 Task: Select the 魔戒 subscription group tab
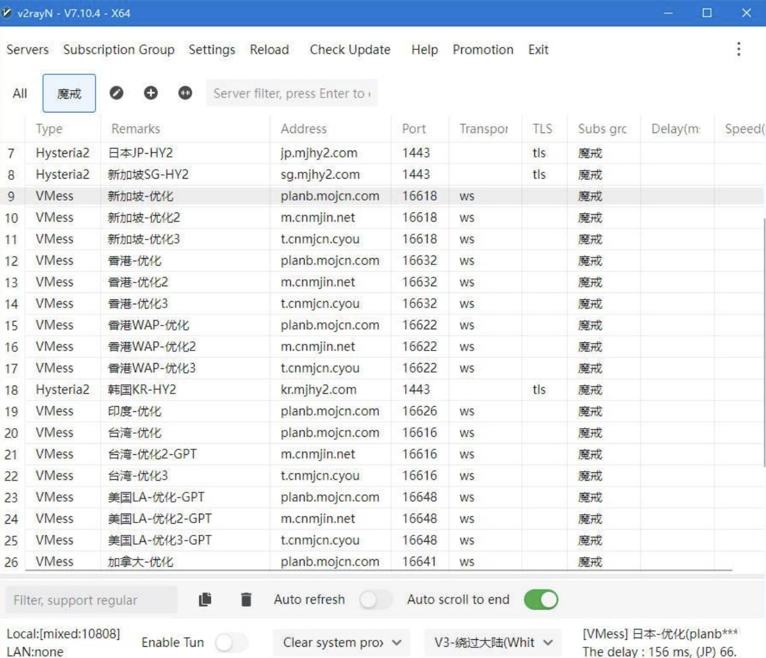pos(69,93)
